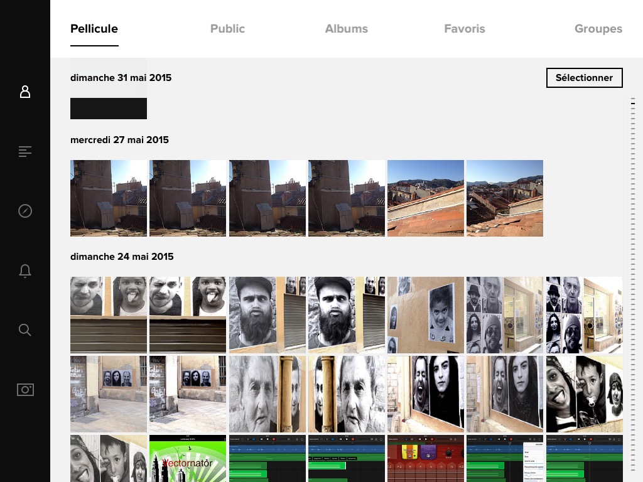The image size is (643, 482).
Task: Switch to the Albums tab
Action: point(347,29)
